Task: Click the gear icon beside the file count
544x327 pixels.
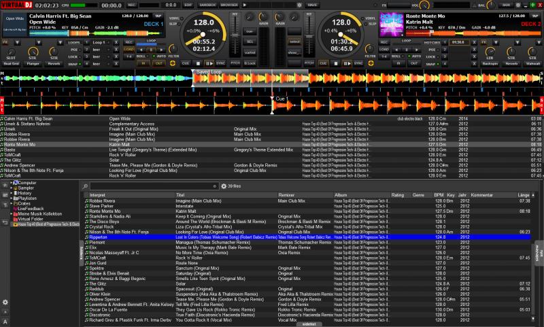Action: click(224, 186)
